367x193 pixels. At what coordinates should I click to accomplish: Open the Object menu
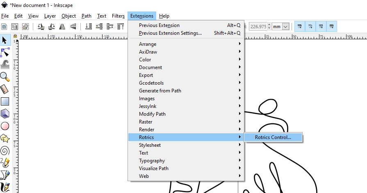[68, 16]
